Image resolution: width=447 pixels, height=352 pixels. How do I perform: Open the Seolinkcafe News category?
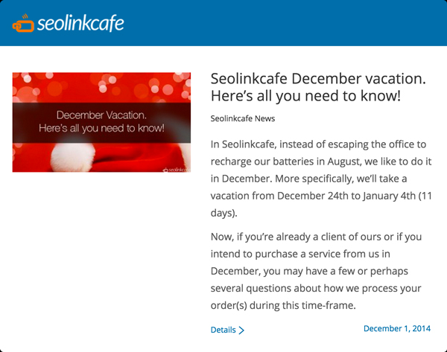[243, 118]
